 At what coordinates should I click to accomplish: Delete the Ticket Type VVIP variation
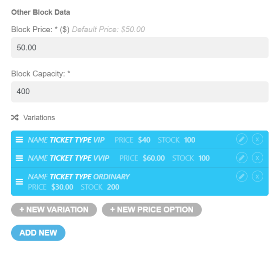click(x=257, y=158)
